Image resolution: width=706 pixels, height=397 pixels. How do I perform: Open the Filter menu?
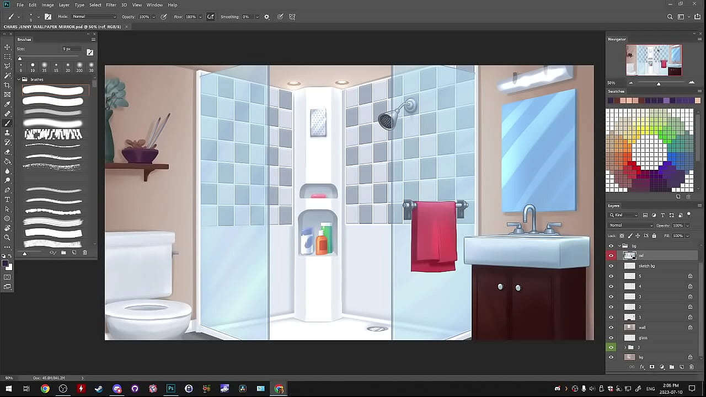111,5
